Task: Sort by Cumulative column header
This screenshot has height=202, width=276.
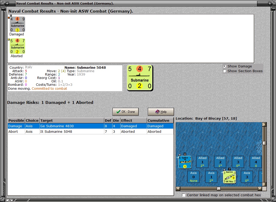Action: tap(160, 120)
